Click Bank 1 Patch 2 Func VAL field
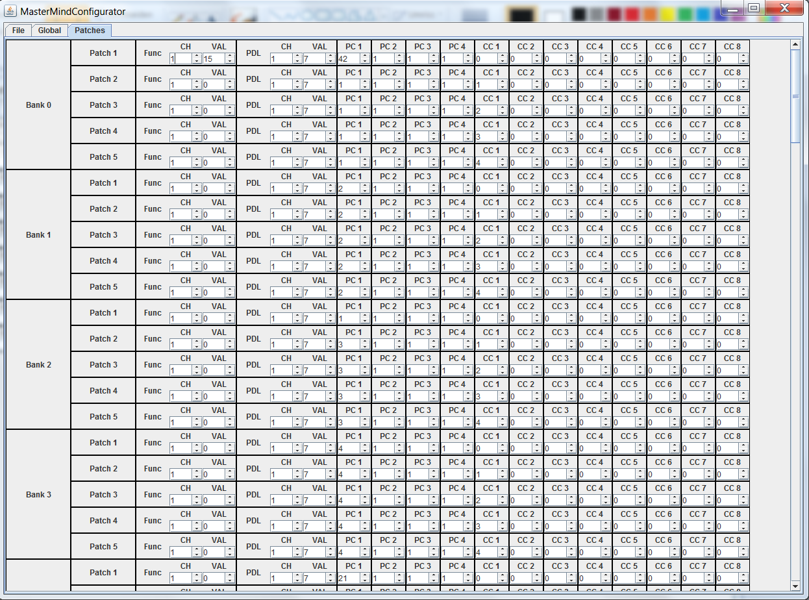The height and width of the screenshot is (600, 809). click(x=214, y=214)
